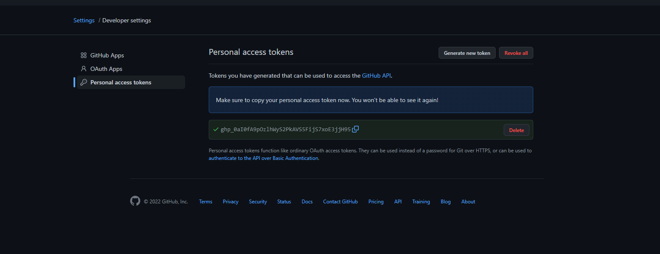660x254 pixels.
Task: Open the Docs footer link
Action: point(307,202)
